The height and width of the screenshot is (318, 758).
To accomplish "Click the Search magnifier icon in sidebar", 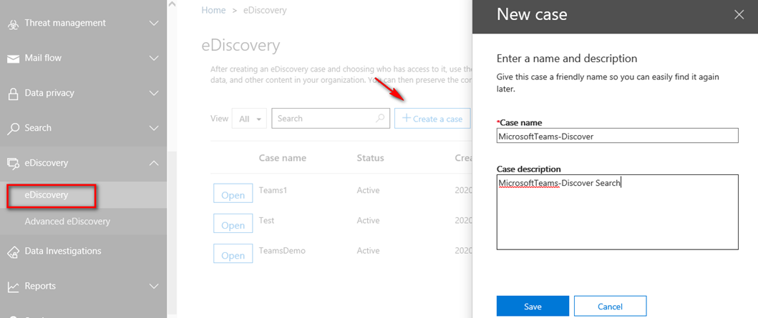I will pos(13,129).
